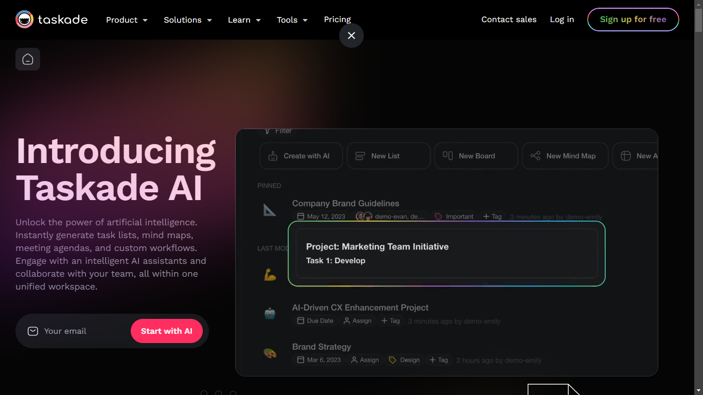The height and width of the screenshot is (395, 703).
Task: Click the Mar 6, 2023 date chip
Action: pyautogui.click(x=319, y=360)
